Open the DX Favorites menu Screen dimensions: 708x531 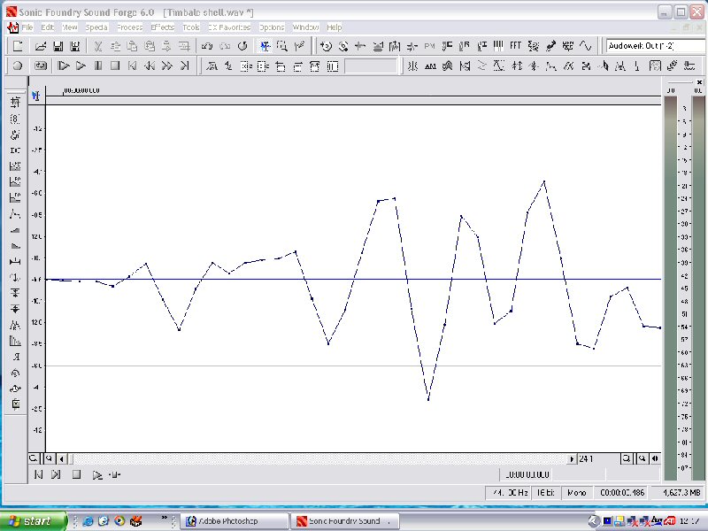229,27
